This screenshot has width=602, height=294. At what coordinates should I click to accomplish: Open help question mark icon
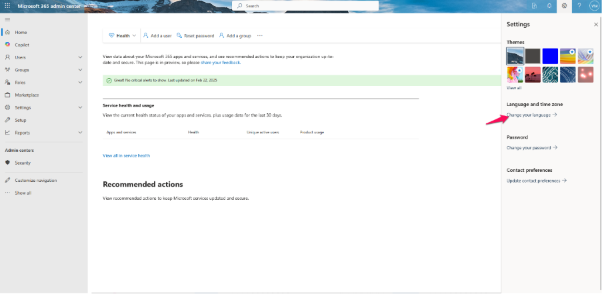pyautogui.click(x=579, y=5)
